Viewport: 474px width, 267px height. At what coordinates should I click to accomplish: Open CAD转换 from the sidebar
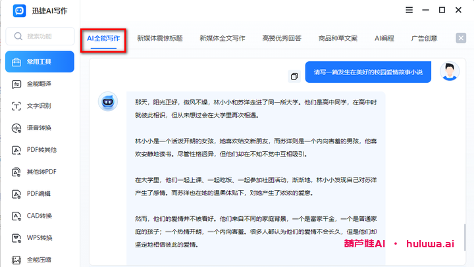[x=39, y=216]
